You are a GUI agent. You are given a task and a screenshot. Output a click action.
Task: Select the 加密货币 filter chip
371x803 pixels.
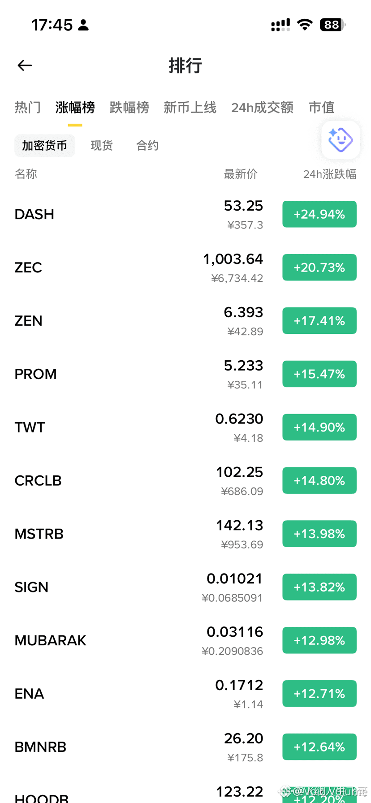point(45,146)
